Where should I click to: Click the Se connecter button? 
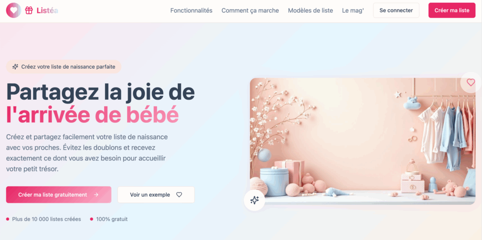(x=396, y=10)
